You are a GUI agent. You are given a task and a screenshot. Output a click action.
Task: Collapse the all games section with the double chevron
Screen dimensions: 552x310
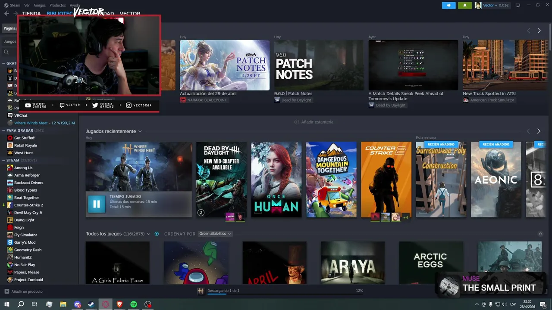point(540,234)
